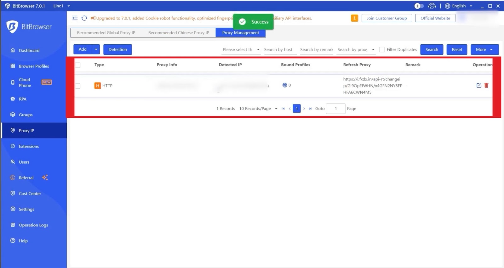The height and width of the screenshot is (268, 504).
Task: Click the Settings gear icon
Action: click(x=13, y=209)
